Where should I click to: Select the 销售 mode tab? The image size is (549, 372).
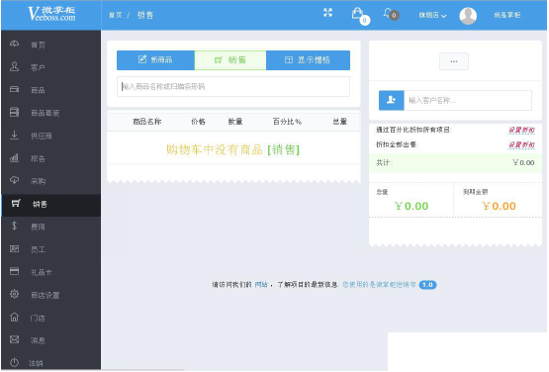[x=230, y=60]
